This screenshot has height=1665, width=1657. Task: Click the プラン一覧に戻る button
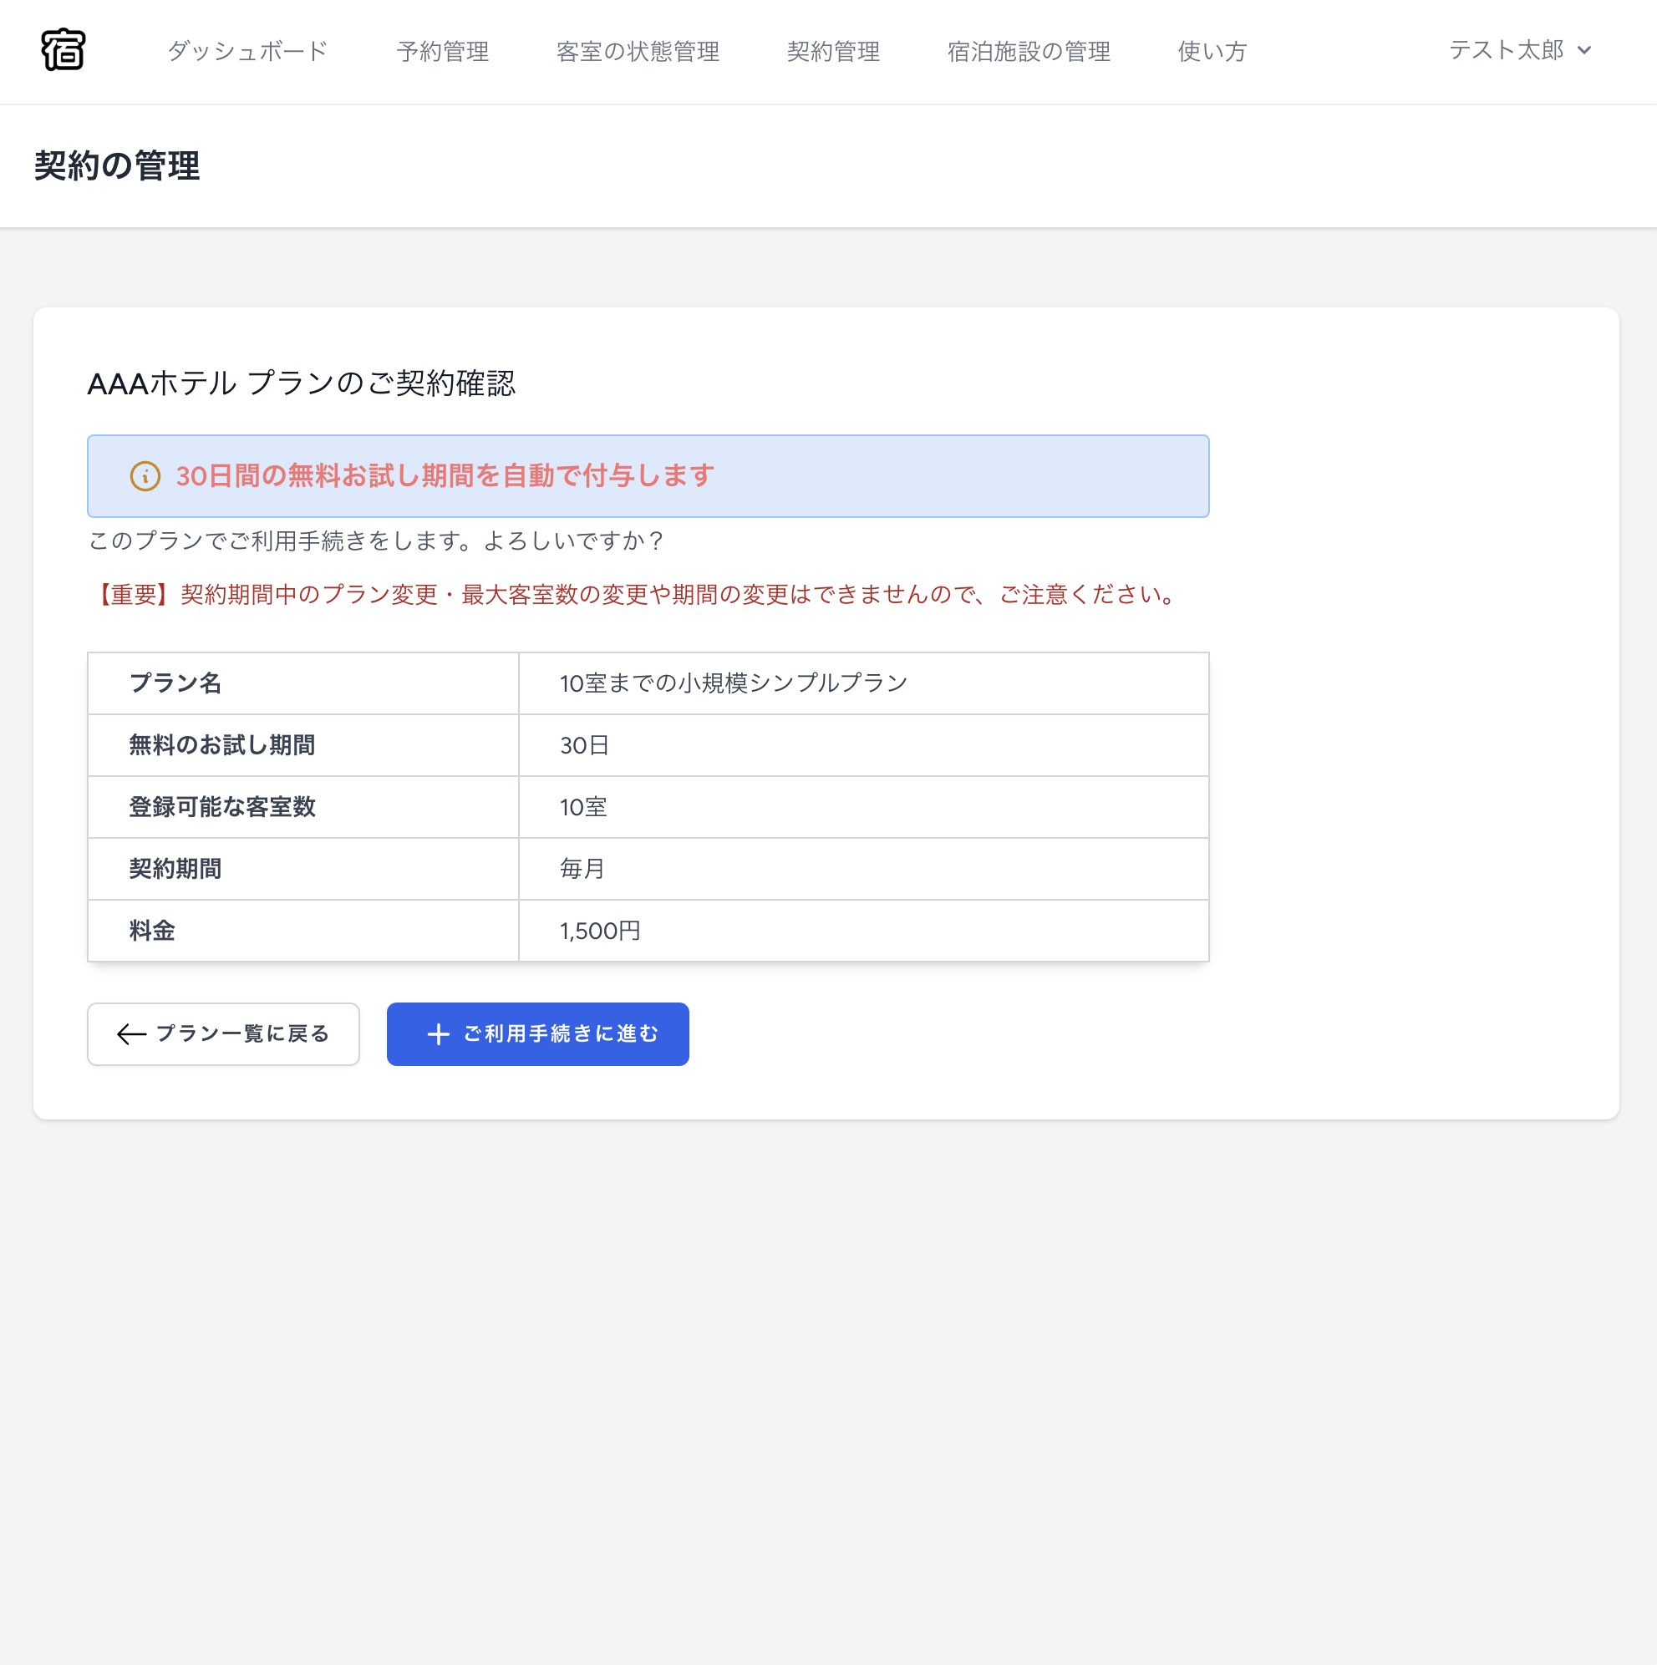[223, 1034]
